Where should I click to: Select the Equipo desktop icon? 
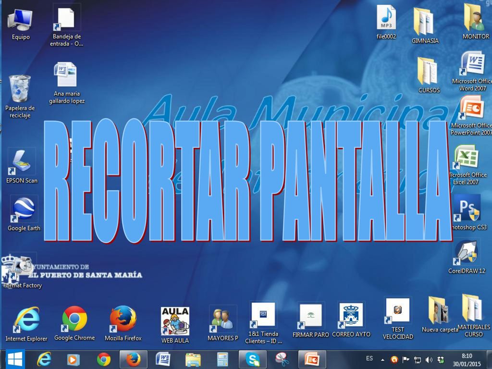[20, 25]
